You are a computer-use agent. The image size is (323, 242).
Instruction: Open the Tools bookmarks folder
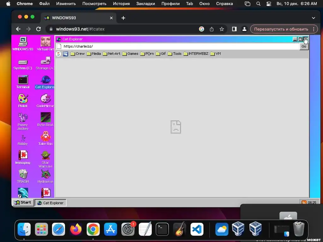coord(174,54)
